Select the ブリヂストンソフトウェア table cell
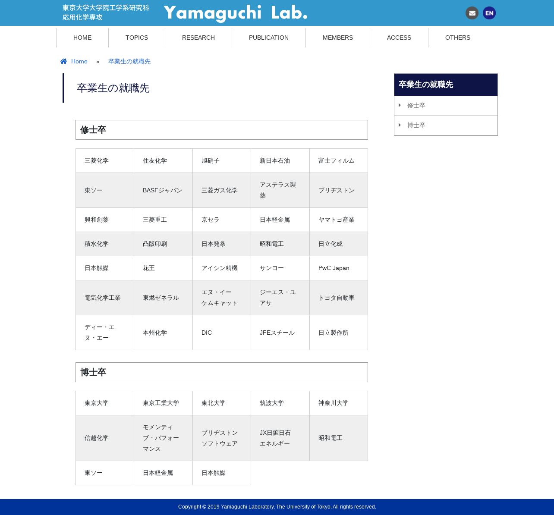Image resolution: width=554 pixels, height=515 pixels. [x=222, y=438]
